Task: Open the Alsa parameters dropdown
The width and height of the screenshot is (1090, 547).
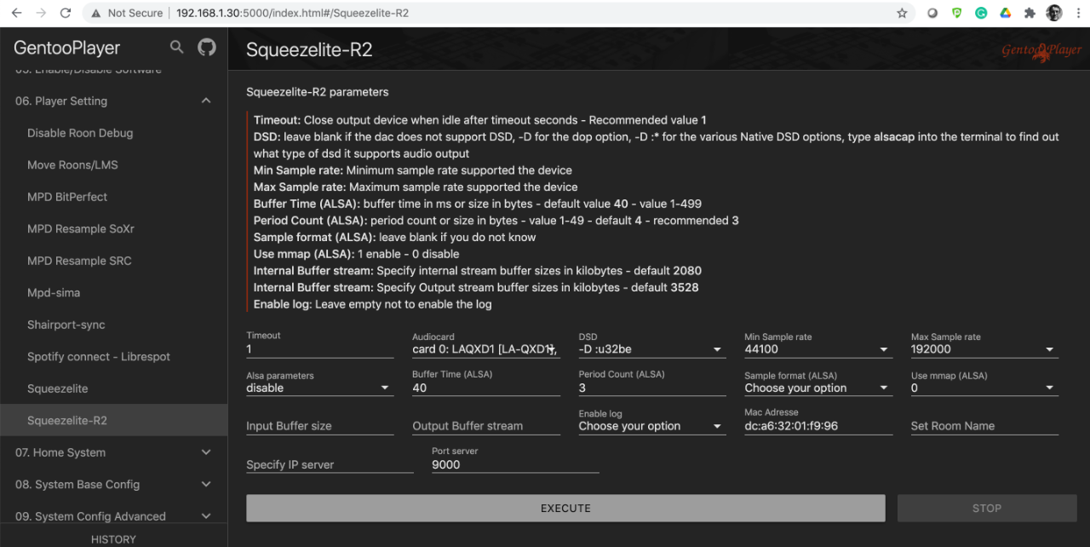Action: [x=320, y=388]
